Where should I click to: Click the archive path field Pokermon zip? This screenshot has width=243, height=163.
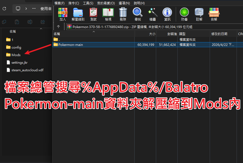tap(154, 27)
